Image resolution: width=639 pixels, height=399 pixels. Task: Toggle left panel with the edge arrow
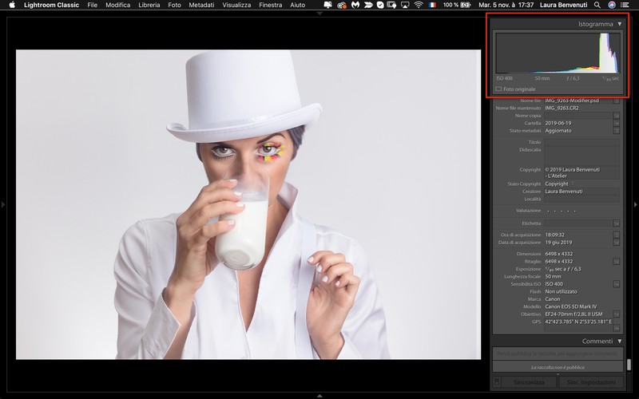(x=3, y=205)
